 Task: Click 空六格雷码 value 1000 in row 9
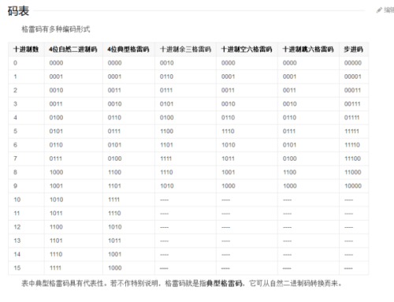pyautogui.click(x=229, y=186)
